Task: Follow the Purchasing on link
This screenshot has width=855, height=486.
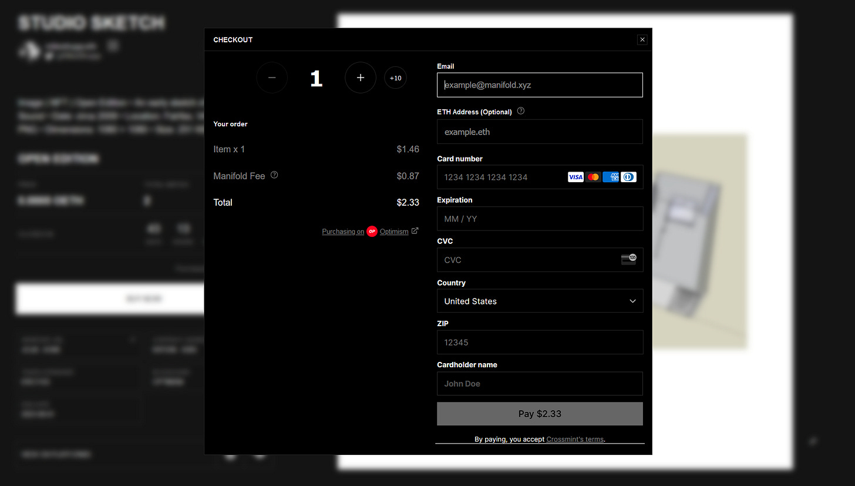Action: (x=343, y=232)
